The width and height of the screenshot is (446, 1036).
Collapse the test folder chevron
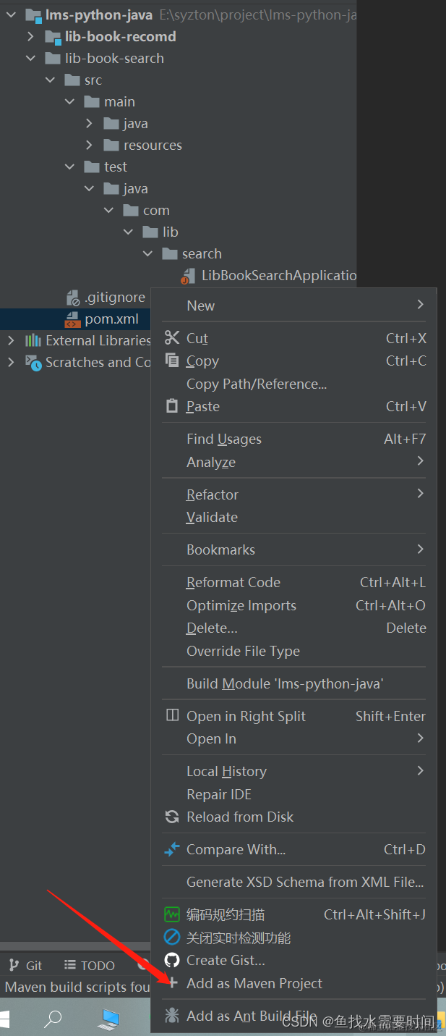[x=69, y=167]
